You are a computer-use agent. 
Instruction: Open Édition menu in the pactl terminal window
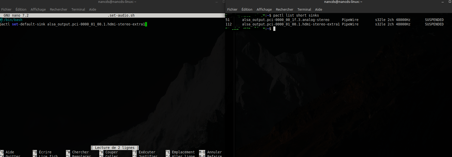(x=247, y=9)
